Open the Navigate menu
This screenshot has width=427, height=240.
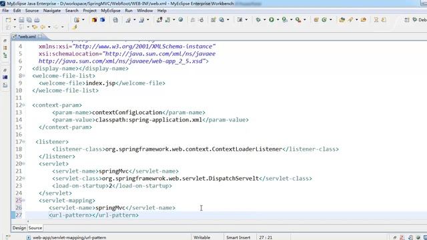pyautogui.click(x=52, y=11)
